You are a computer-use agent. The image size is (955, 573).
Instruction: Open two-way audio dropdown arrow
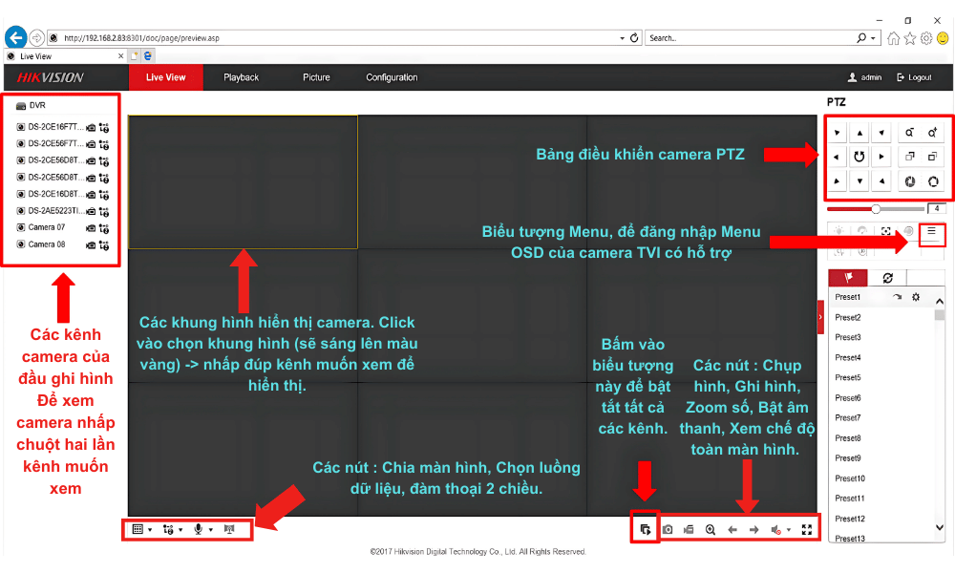coord(211,530)
